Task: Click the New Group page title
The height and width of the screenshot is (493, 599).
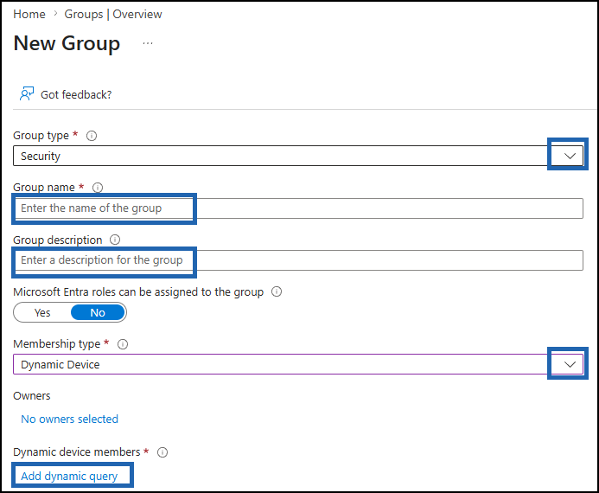Action: 67,43
